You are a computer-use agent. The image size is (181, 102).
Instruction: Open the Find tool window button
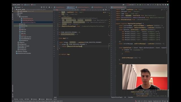(x=16, y=99)
